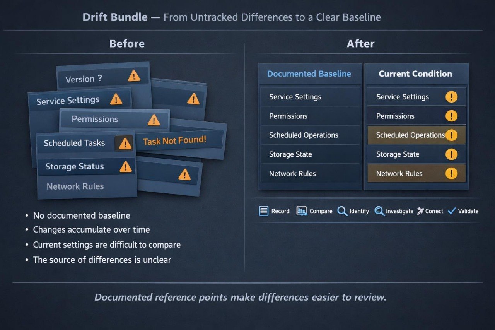The image size is (495, 330).
Task: Click the Task Not Found! label
Action: tap(175, 141)
